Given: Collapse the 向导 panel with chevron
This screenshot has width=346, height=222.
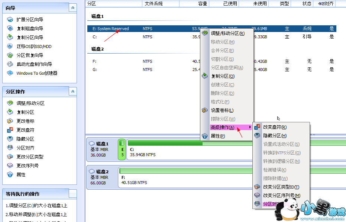Looking at the screenshot, I should point(72,8).
